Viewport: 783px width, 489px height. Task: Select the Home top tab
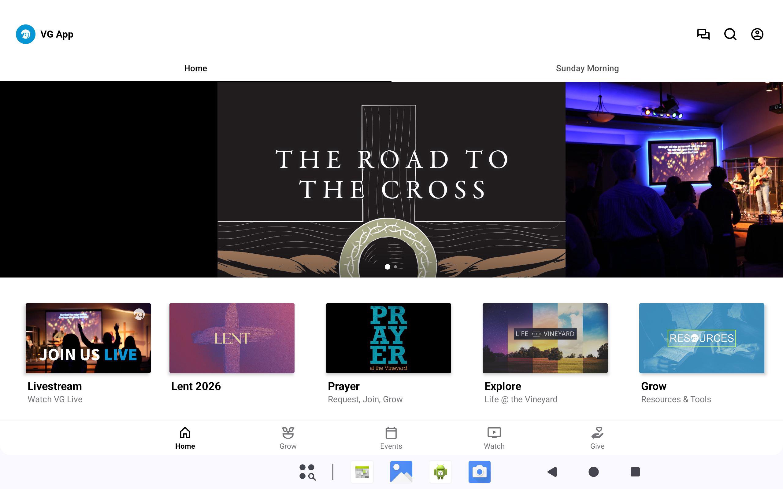point(195,68)
